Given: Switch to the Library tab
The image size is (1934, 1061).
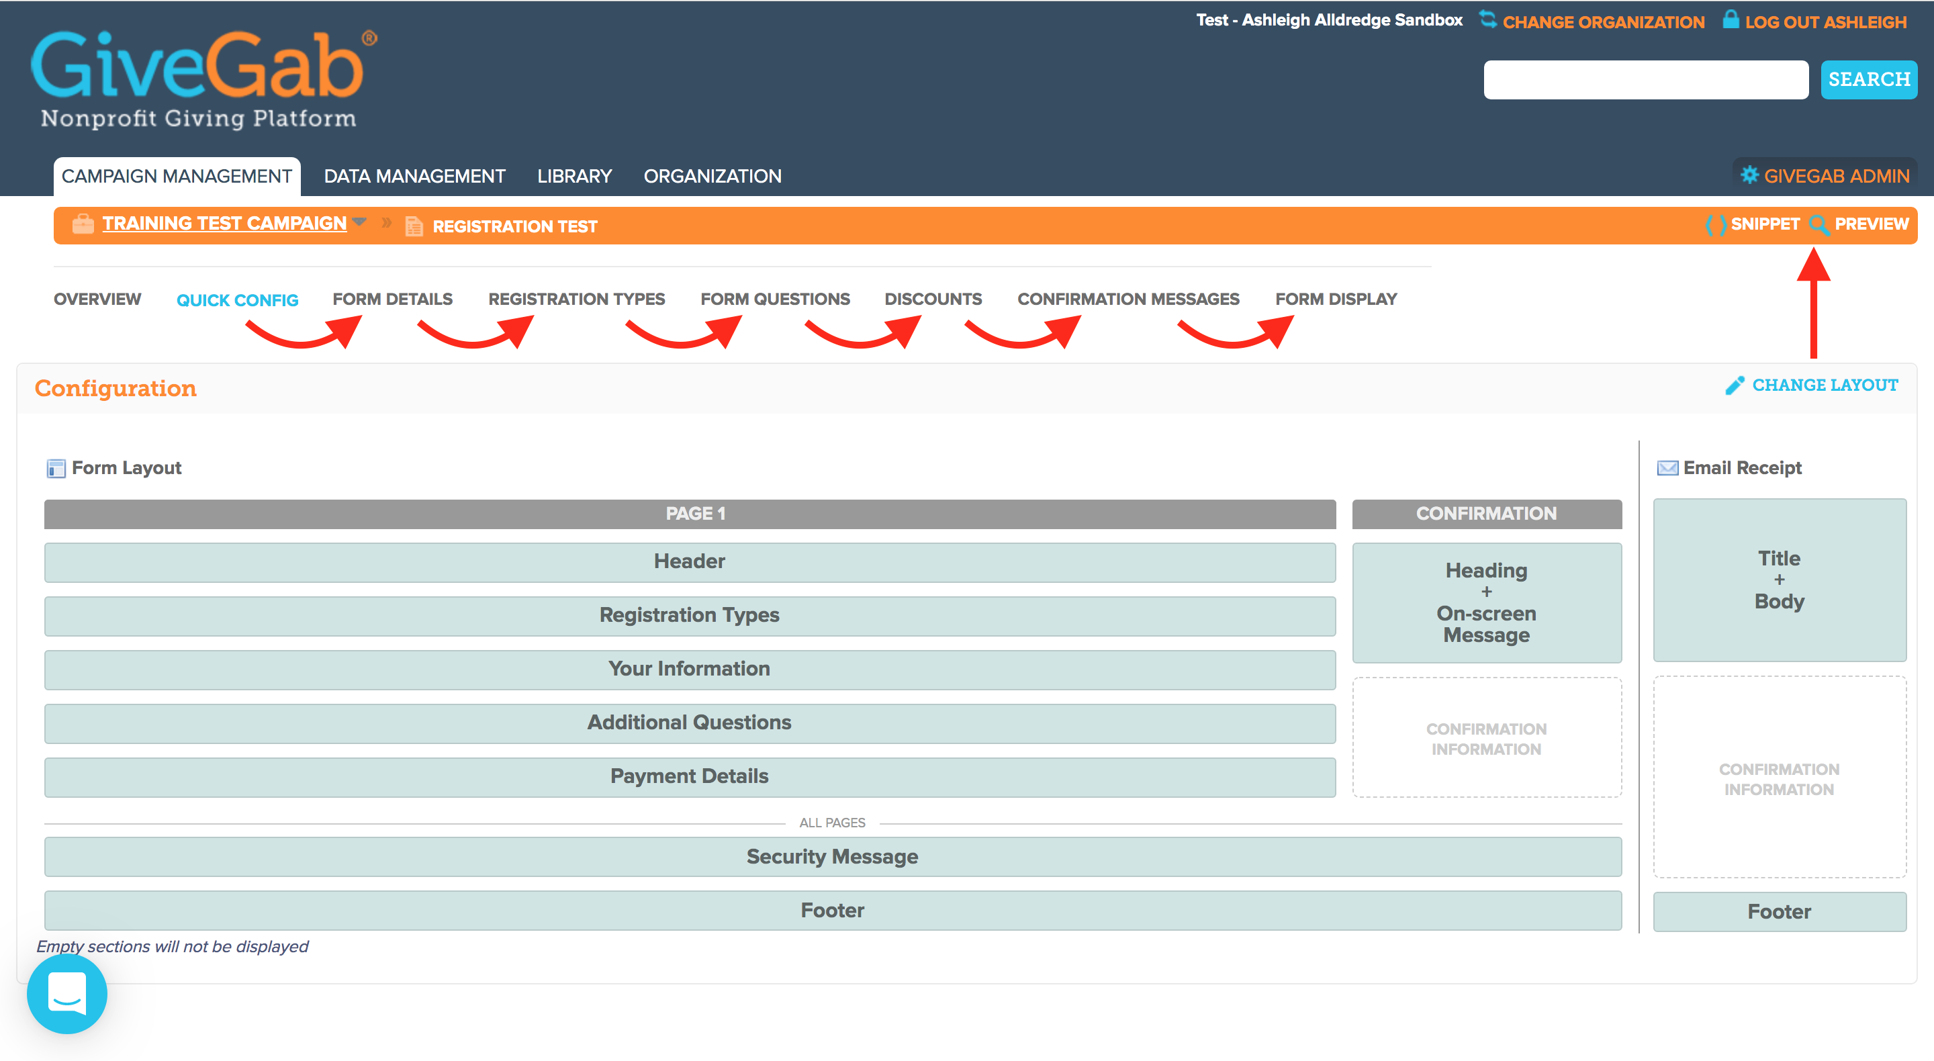Looking at the screenshot, I should (x=574, y=177).
